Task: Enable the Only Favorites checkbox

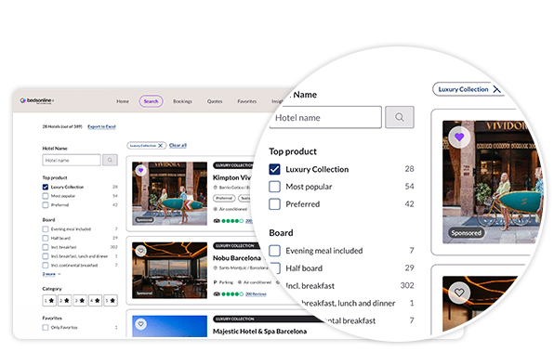Action: 46,327
